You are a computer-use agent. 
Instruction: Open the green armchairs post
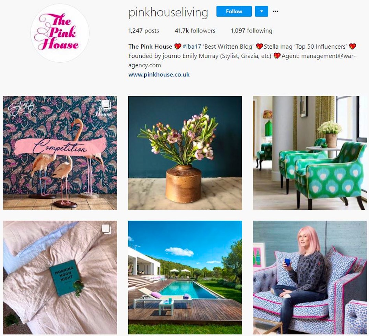click(310, 153)
